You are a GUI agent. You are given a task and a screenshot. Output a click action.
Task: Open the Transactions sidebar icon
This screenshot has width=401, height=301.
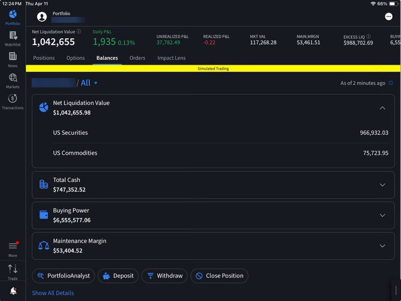pos(12,99)
